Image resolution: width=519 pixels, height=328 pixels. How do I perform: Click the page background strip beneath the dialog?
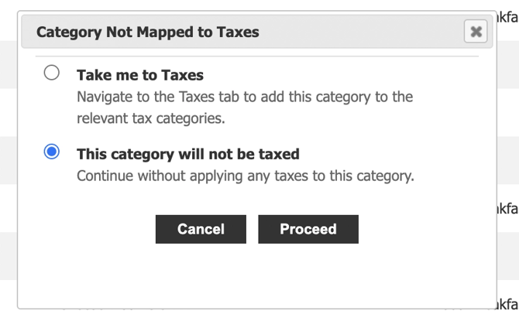pyautogui.click(x=256, y=319)
